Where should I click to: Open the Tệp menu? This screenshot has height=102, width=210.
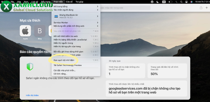point(12,2)
